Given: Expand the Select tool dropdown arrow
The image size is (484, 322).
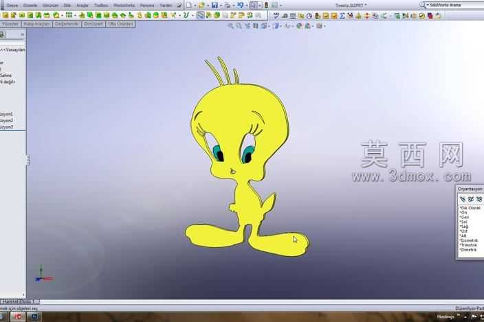Looking at the screenshot, I should pyautogui.click(x=260, y=5).
